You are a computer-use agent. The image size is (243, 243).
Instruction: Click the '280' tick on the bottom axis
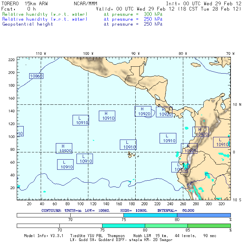pyautogui.click(x=196, y=204)
